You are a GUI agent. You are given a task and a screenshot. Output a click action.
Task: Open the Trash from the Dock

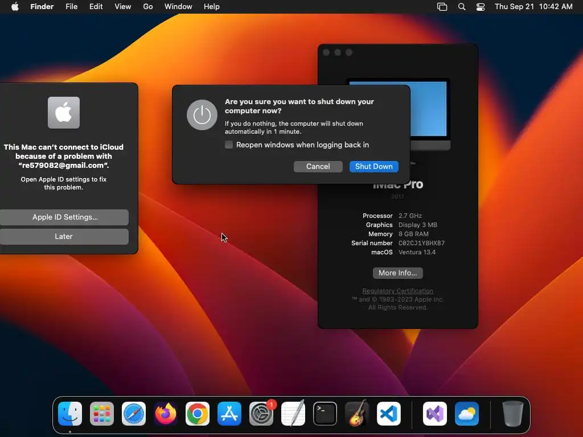tap(513, 414)
